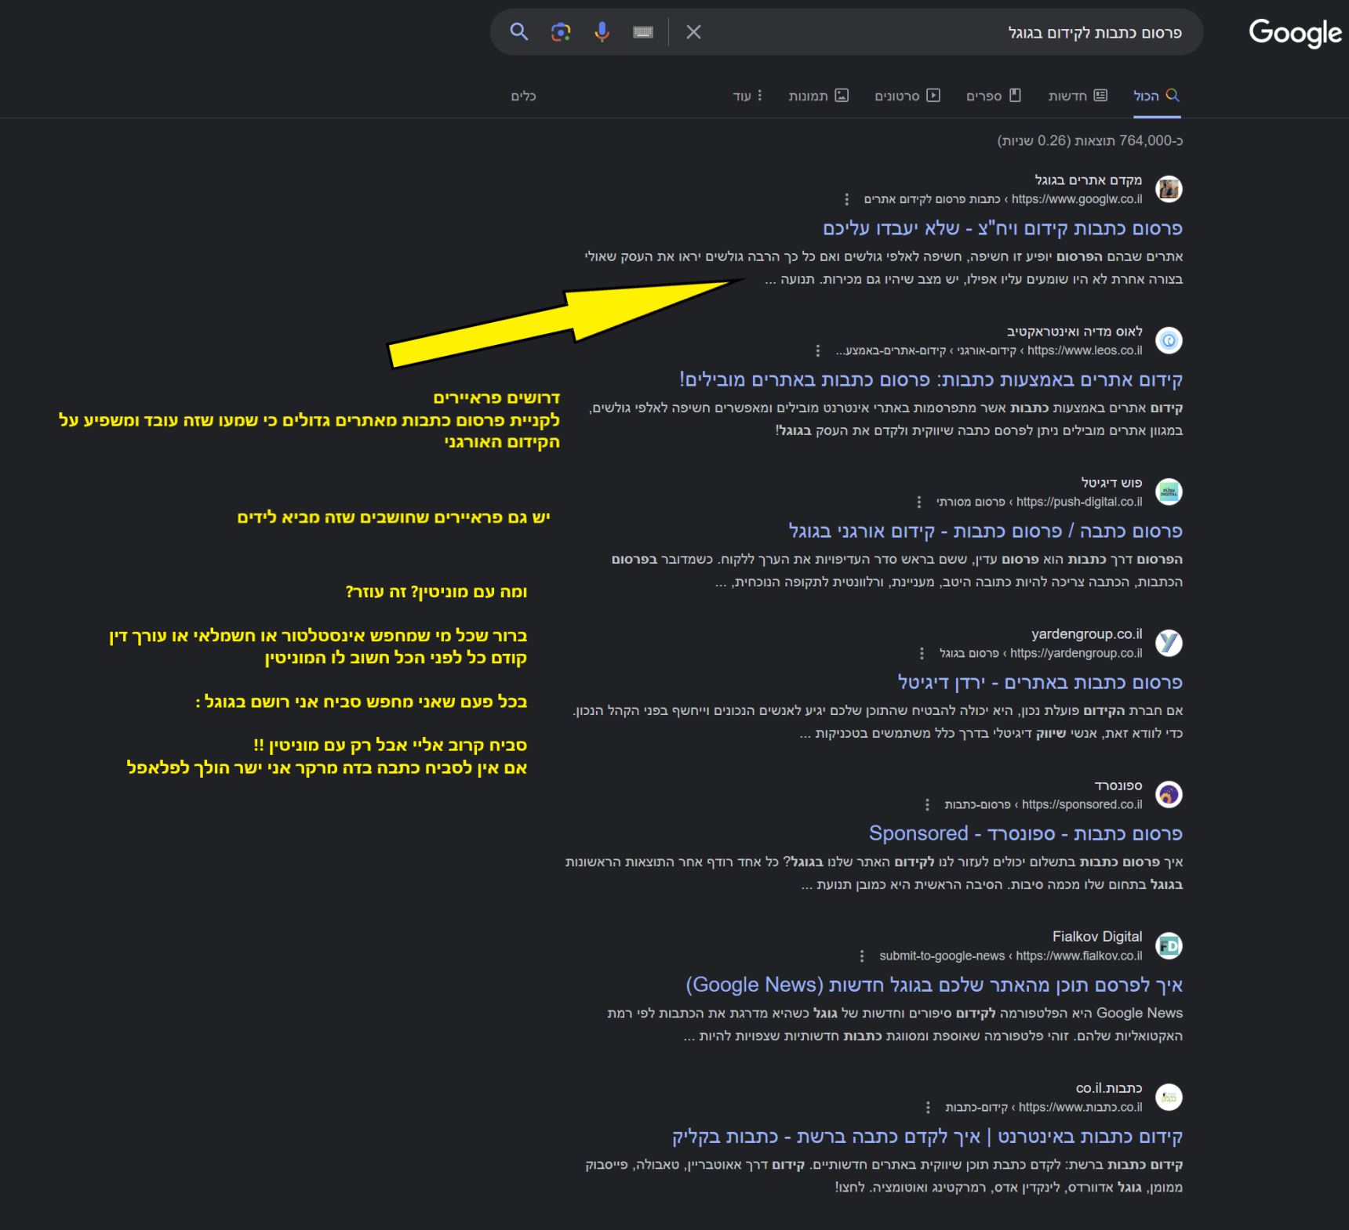Image resolution: width=1349 pixels, height=1230 pixels.
Task: Click site name פוש דיגיטל
Action: pos(1111,482)
